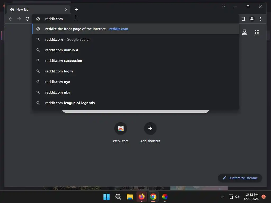
Task: Open notifications badge showing 2
Action: (x=264, y=197)
